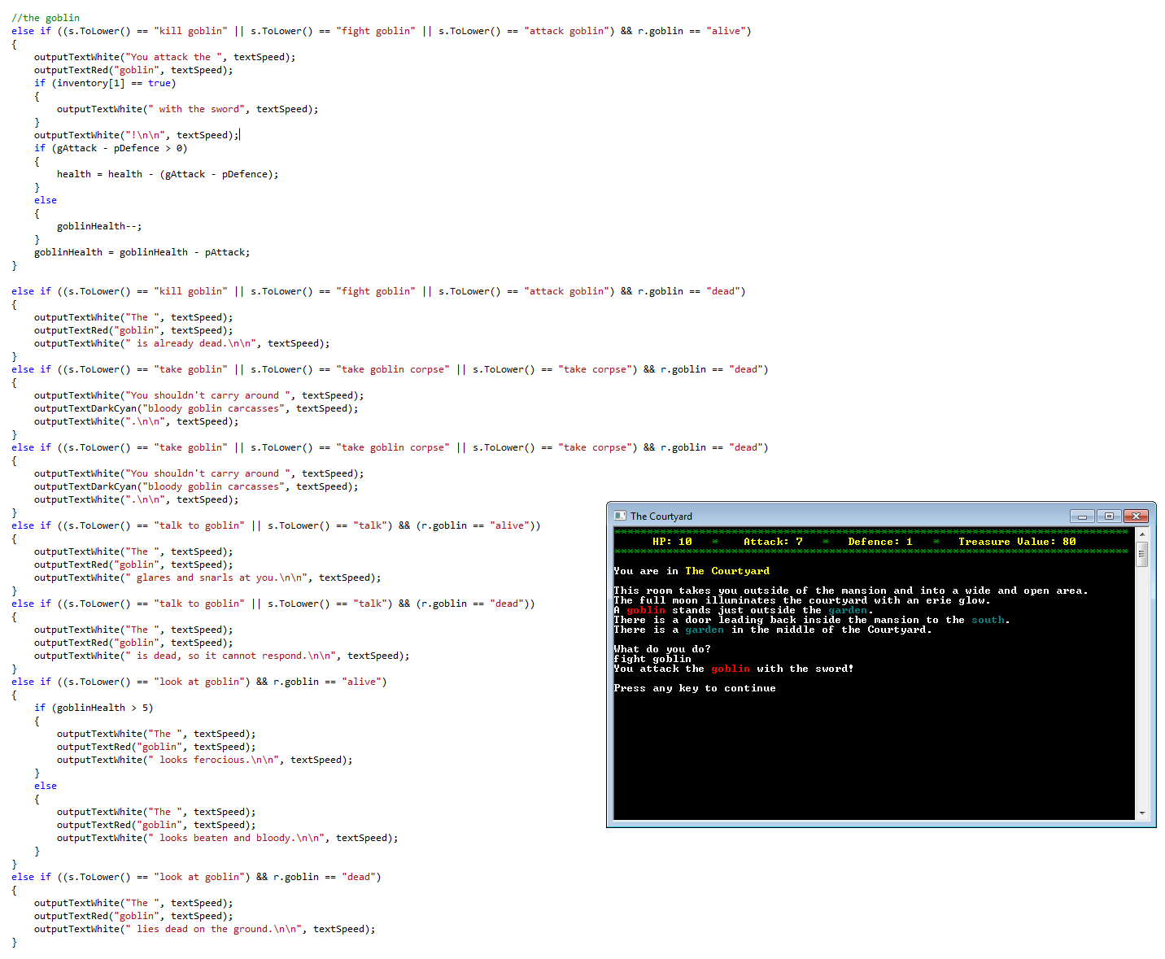
Task: Click the 'lies dead on the ground' code line
Action: [204, 929]
